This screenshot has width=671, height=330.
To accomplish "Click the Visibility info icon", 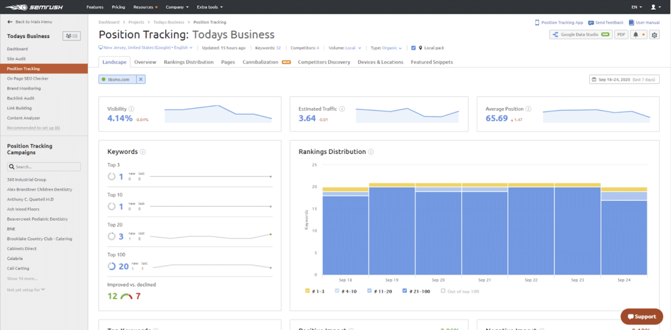I will 131,109.
